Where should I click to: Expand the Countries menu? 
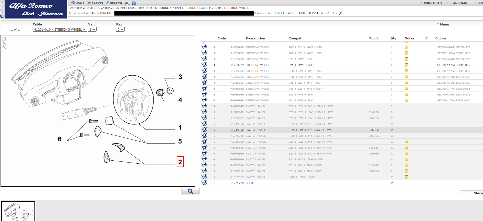[430, 3]
